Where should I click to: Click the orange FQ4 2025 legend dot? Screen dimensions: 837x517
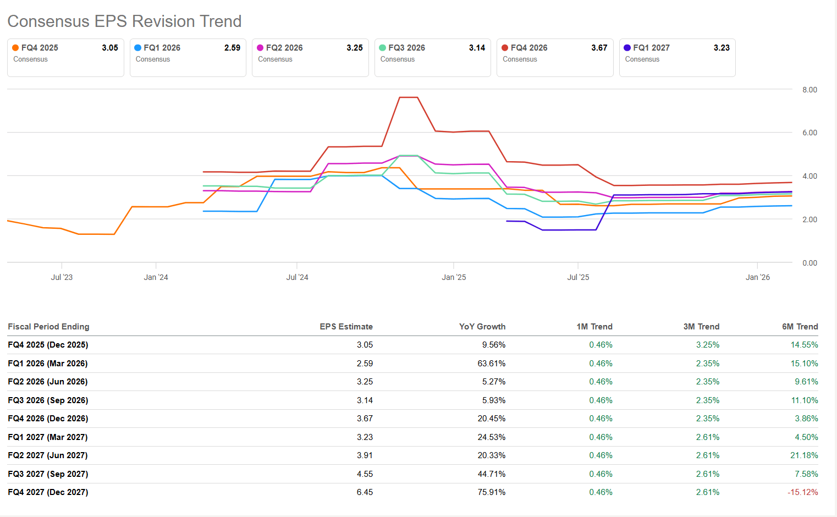pyautogui.click(x=15, y=48)
